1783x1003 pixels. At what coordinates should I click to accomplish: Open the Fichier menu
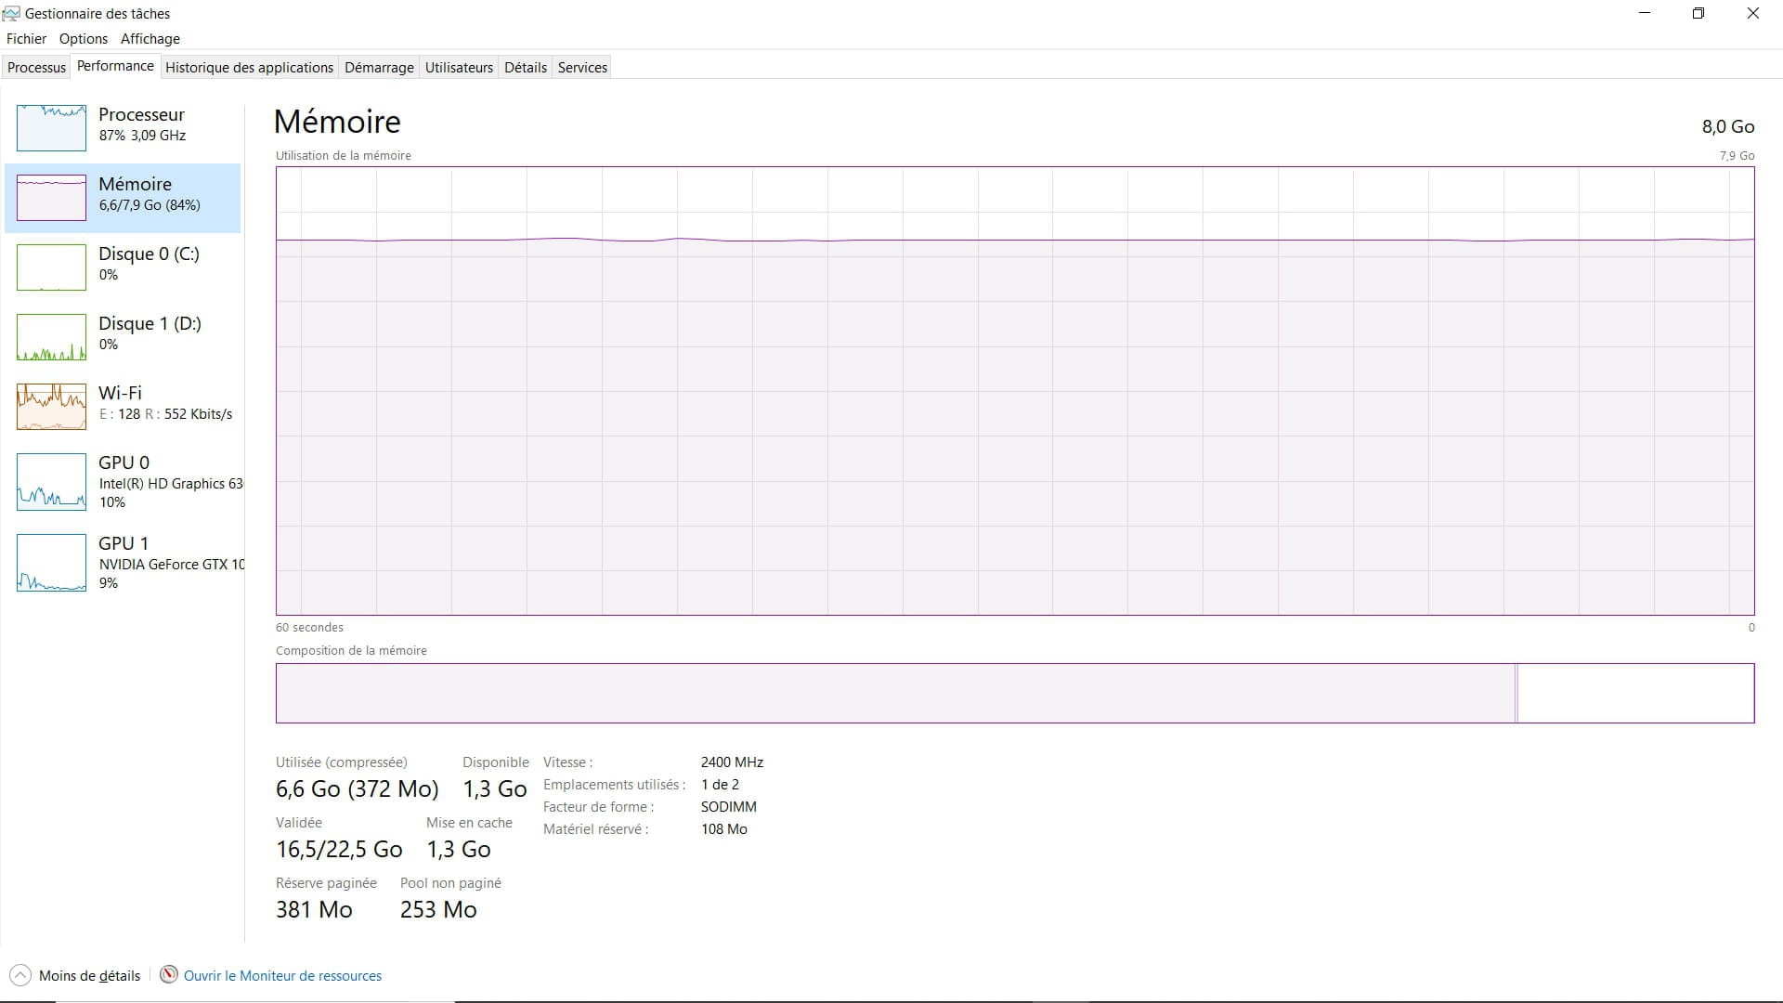[x=26, y=39]
